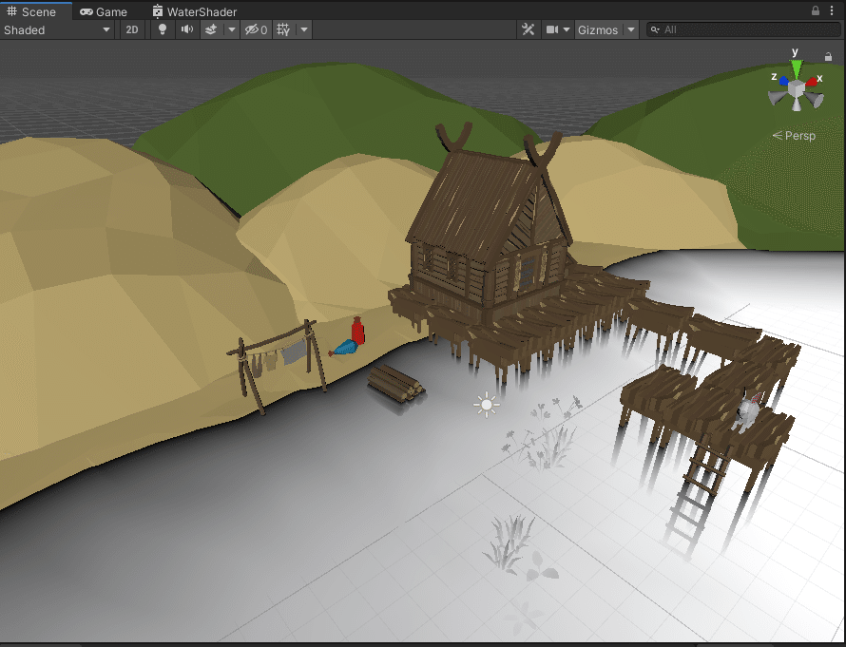
Task: Click the red X axis gizmo cone
Action: (814, 81)
